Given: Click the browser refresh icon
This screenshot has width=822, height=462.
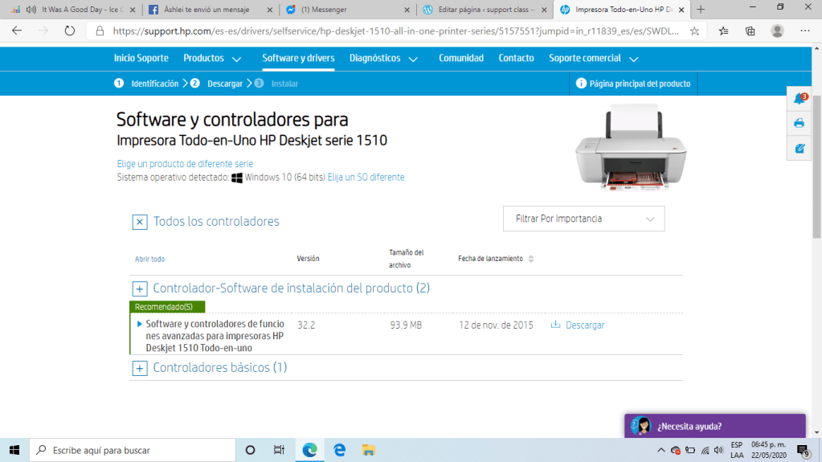Looking at the screenshot, I should pyautogui.click(x=69, y=31).
